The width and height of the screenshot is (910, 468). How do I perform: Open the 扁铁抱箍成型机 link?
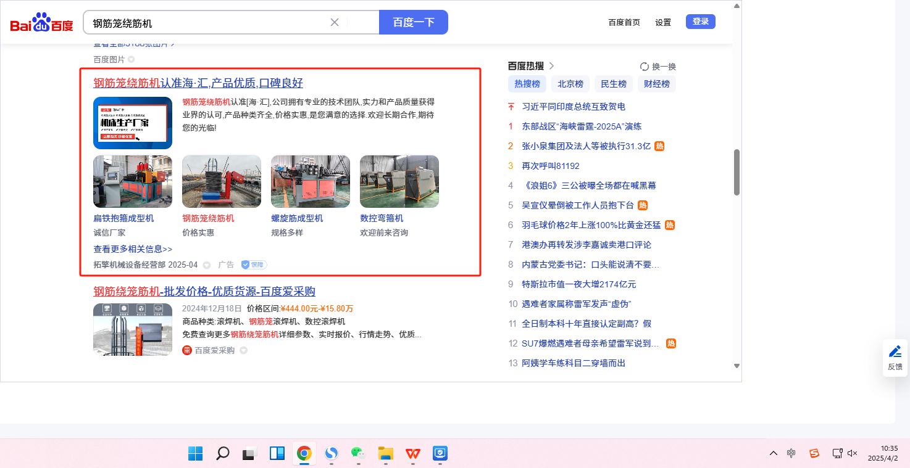click(123, 218)
